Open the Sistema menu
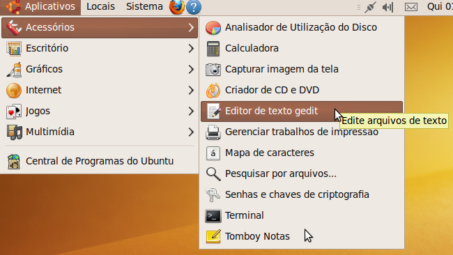Screen dimensions: 453x255 (x=144, y=6)
